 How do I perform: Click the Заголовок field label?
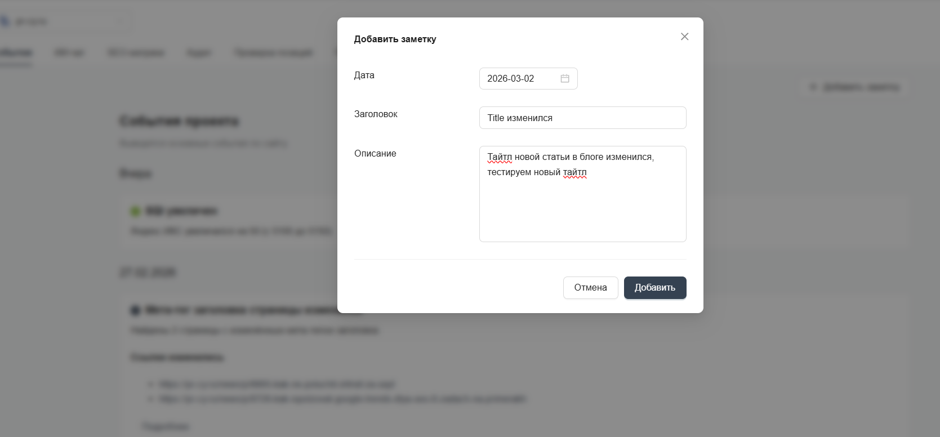point(376,114)
